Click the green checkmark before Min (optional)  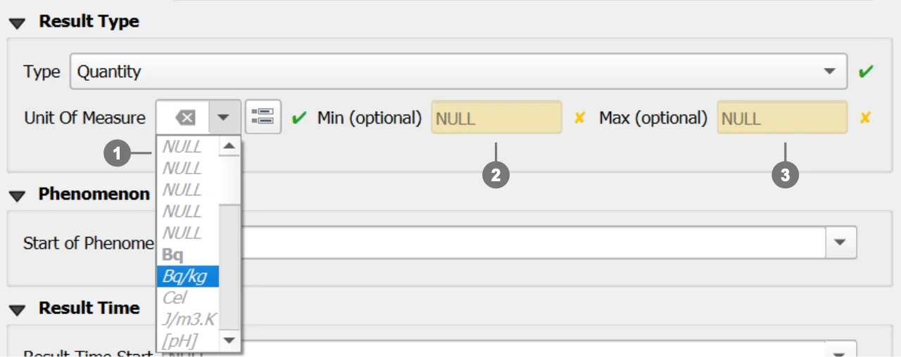click(x=300, y=117)
